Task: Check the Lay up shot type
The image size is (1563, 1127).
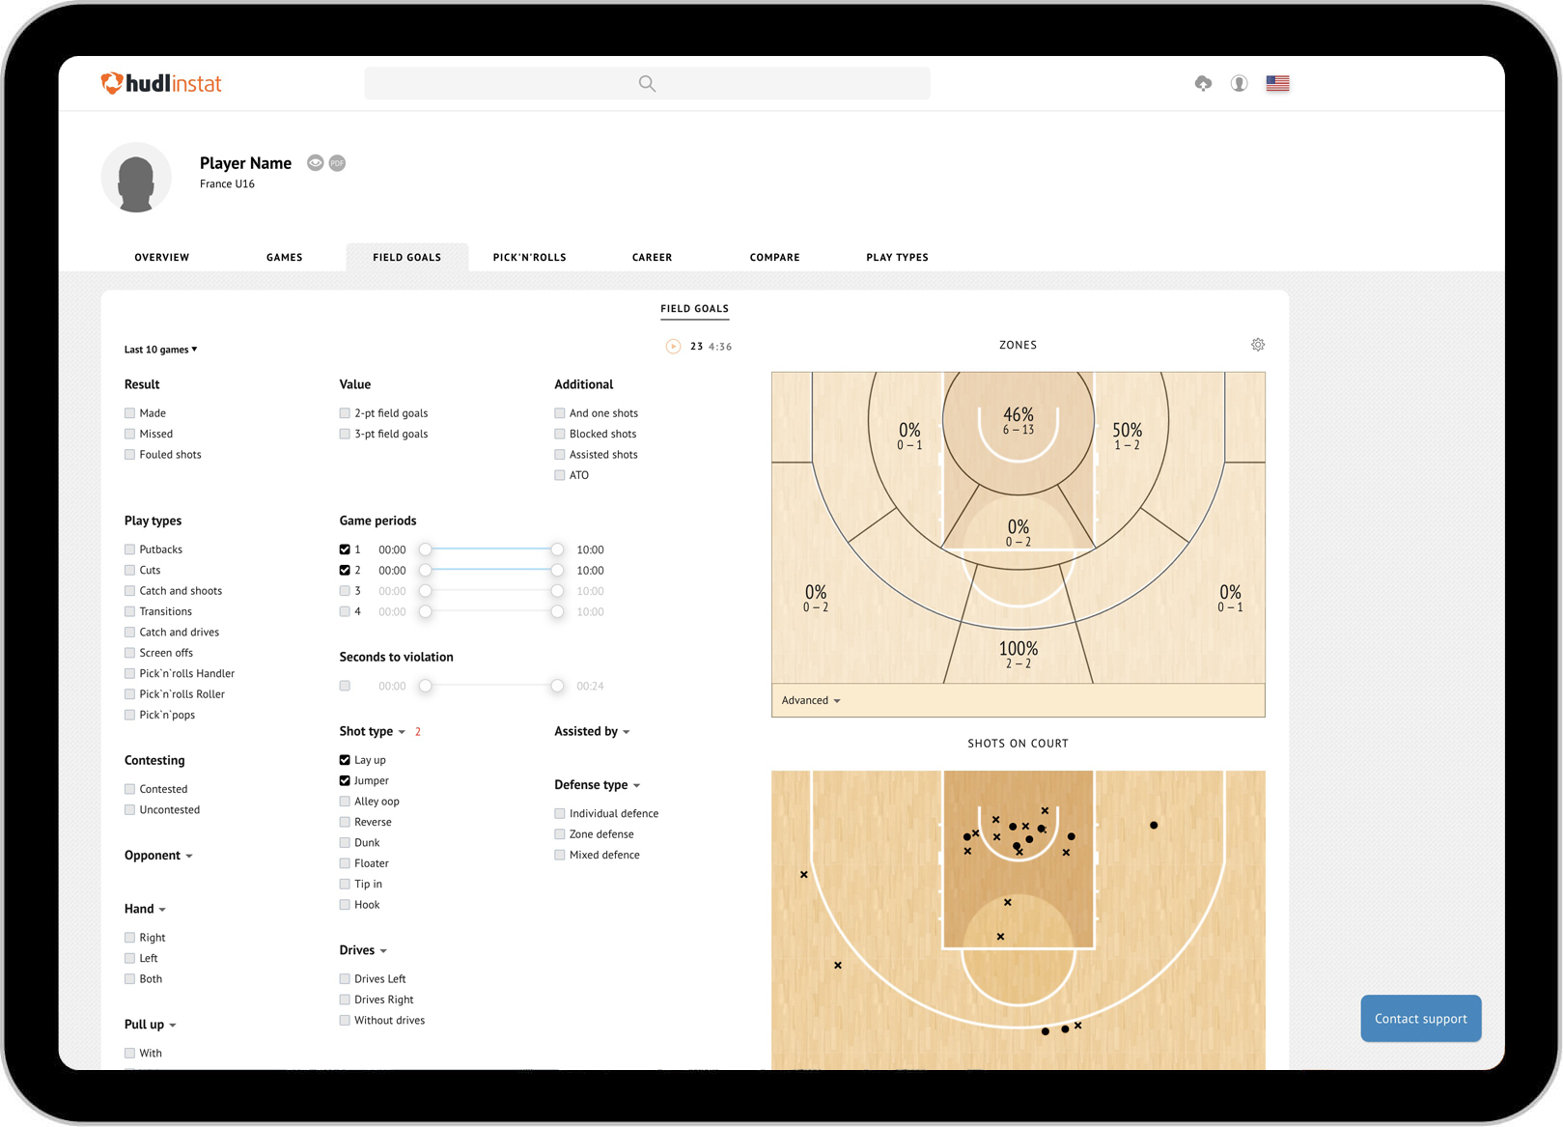Action: (345, 759)
